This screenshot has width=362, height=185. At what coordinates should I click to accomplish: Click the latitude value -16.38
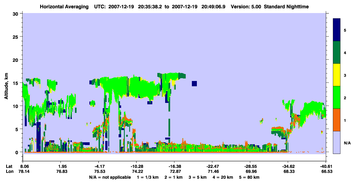175,166
